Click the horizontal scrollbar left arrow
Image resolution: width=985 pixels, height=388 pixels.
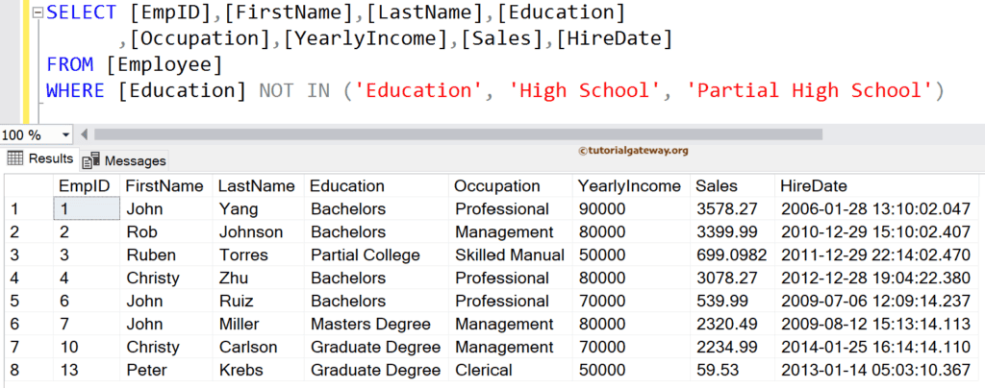click(85, 134)
